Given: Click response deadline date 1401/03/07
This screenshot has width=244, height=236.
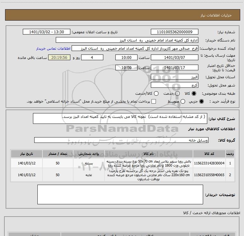Looking at the screenshot, I should [x=174, y=58].
